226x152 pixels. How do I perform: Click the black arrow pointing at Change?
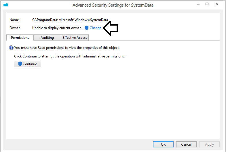pyautogui.click(x=111, y=28)
